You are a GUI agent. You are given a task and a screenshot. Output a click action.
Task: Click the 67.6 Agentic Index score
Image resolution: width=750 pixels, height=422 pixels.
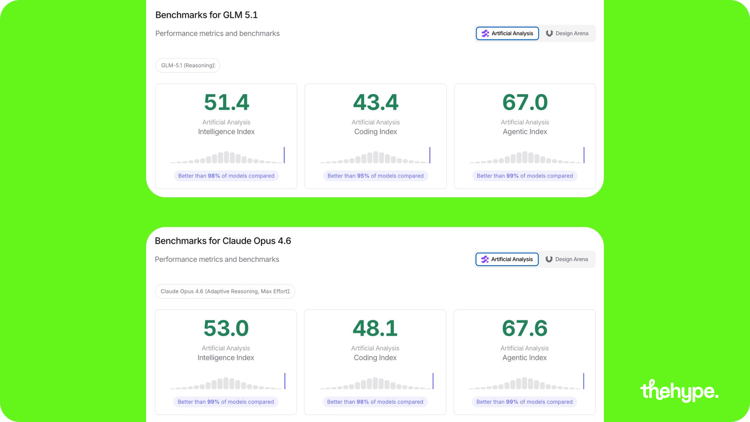pyautogui.click(x=525, y=328)
